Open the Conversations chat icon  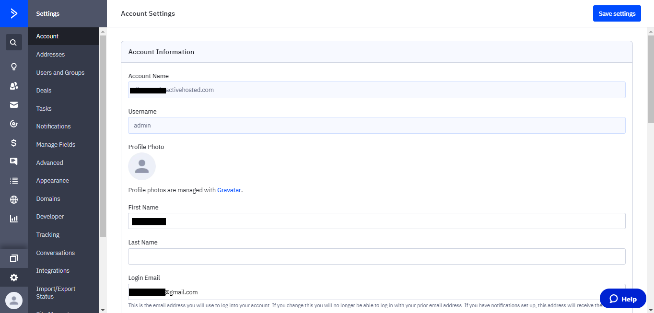coord(14,162)
